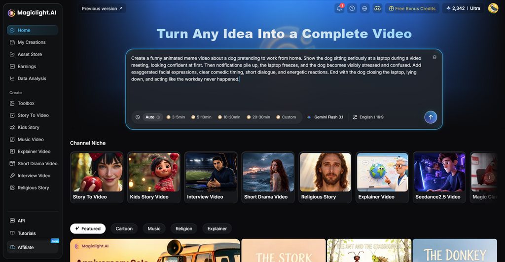Select the Explainer filter tab
Viewport: 505px width, 262px height.
pyautogui.click(x=217, y=228)
